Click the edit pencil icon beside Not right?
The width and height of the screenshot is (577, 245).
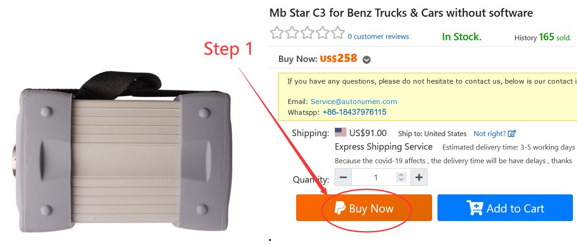[512, 133]
